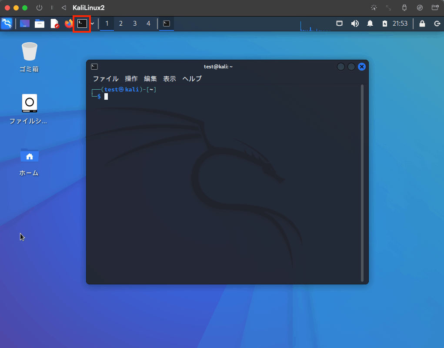Open the VM shared folder icon
The image size is (444, 348).
click(435, 8)
